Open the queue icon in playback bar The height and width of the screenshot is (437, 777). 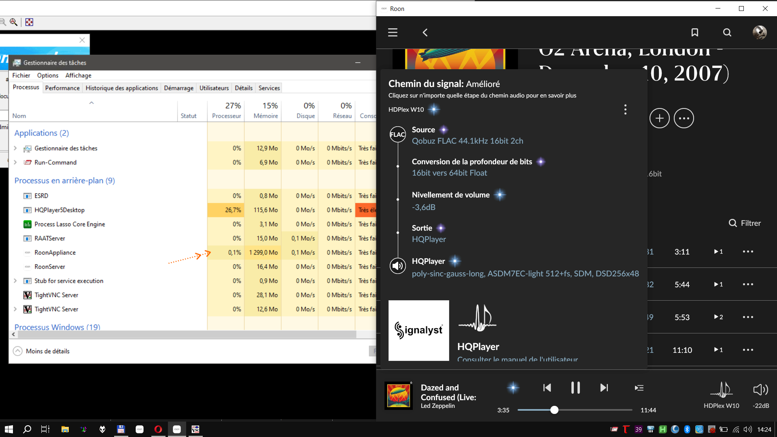[639, 388]
